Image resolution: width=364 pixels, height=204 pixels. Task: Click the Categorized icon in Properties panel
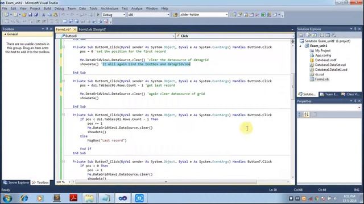300,114
